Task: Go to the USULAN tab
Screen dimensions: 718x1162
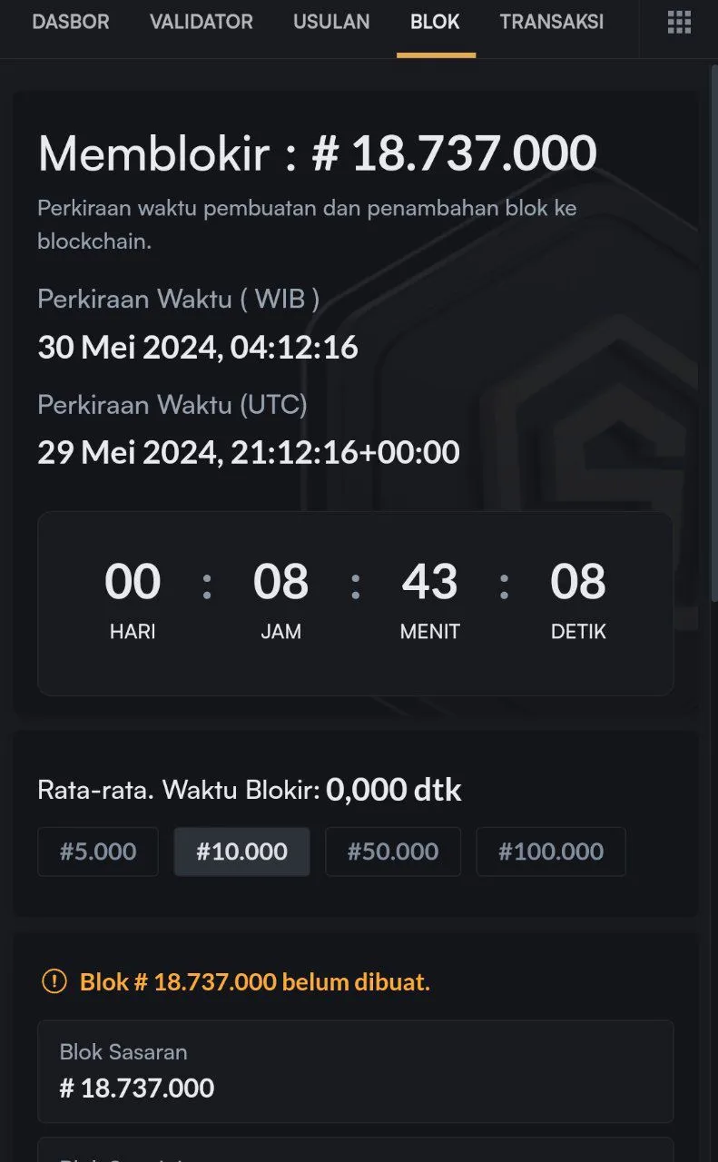Action: click(x=331, y=23)
